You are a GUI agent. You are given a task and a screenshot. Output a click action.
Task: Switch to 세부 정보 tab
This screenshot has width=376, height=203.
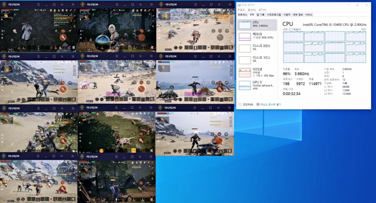tap(298, 15)
